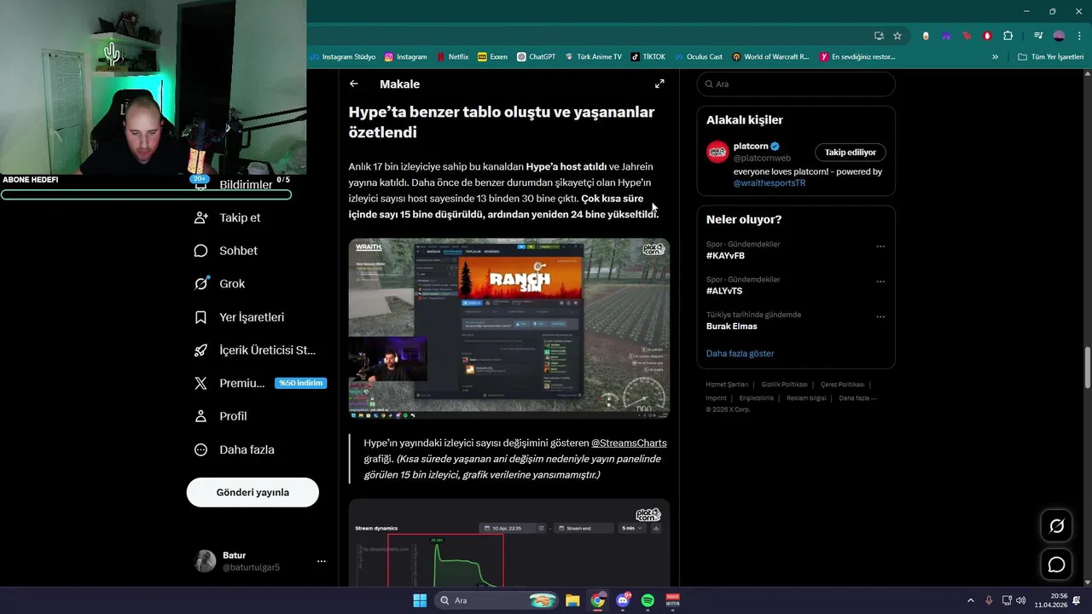The image size is (1092, 614).
Task: Open the TİKTOK bookmark
Action: pyautogui.click(x=648, y=57)
